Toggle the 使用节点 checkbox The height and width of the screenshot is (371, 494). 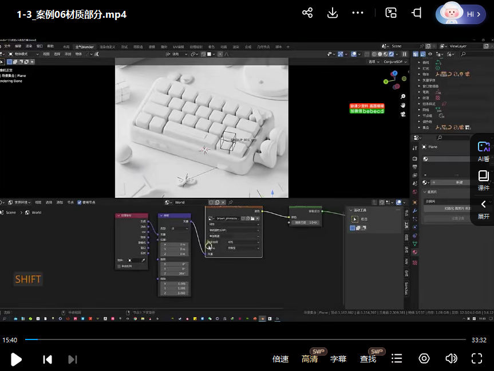80,202
